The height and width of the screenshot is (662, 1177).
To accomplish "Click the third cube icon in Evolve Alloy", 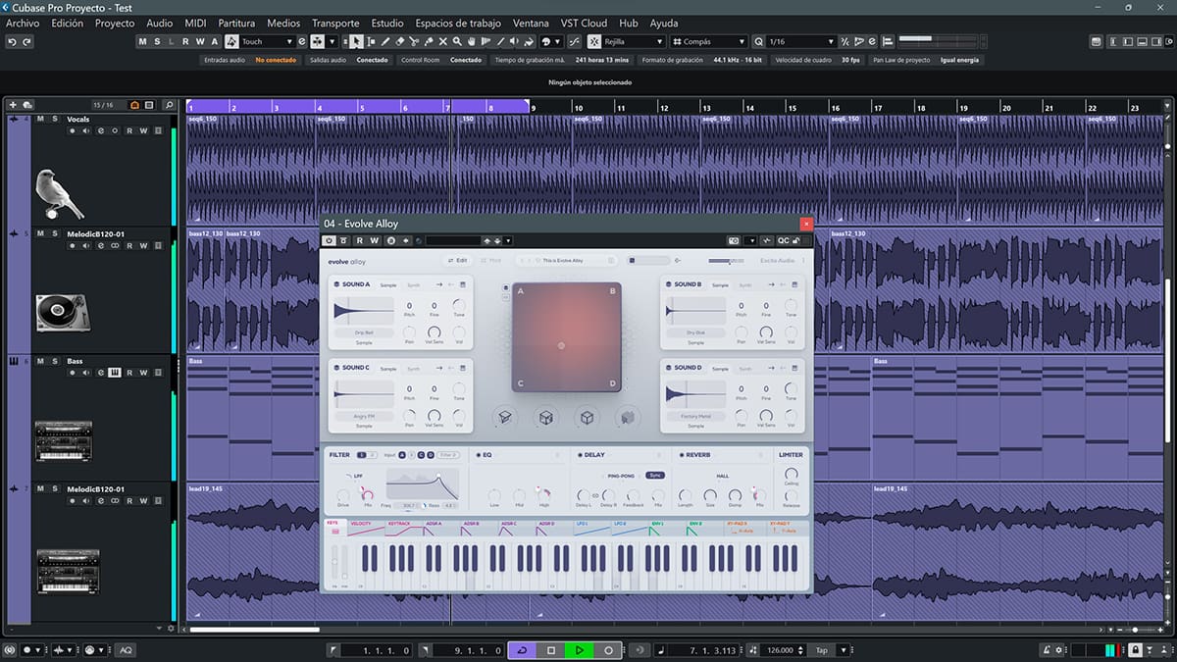I will (587, 417).
